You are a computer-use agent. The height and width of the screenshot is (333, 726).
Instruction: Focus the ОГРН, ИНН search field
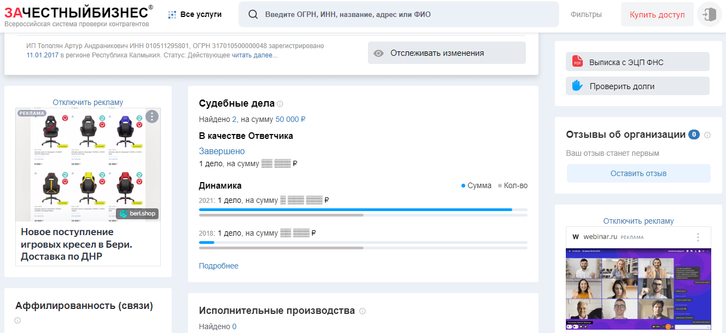pos(405,14)
